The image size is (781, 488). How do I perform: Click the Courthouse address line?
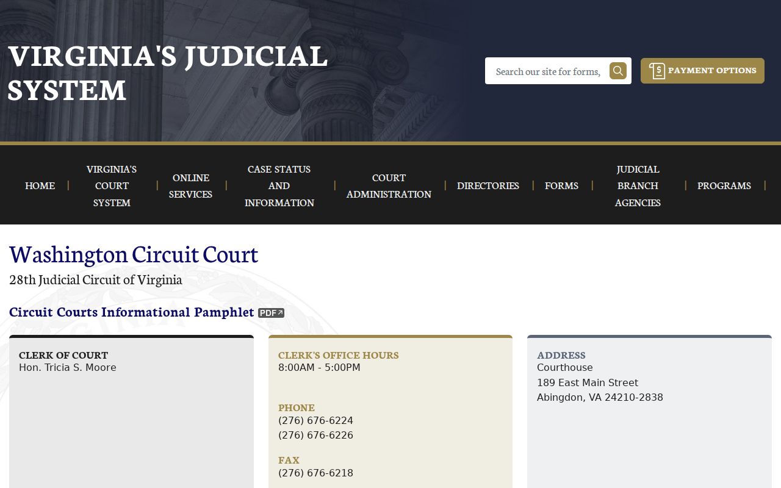(x=565, y=367)
